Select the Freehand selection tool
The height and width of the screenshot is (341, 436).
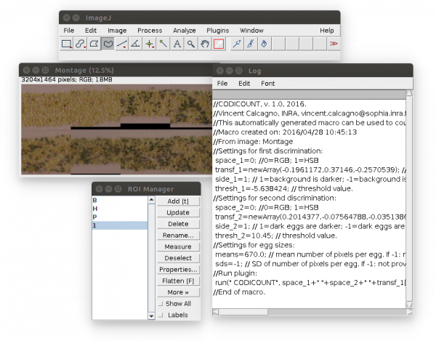pos(108,44)
